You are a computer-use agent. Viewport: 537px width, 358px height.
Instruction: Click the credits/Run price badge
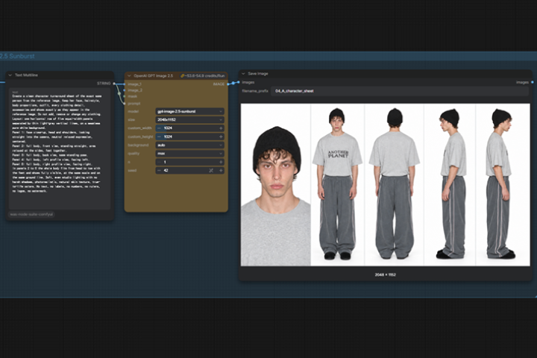coord(202,76)
